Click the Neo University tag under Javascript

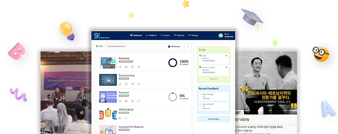(124, 130)
